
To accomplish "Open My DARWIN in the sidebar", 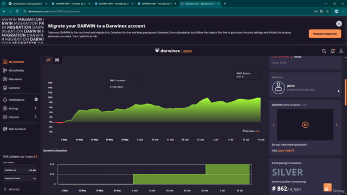I will click(x=13, y=62).
